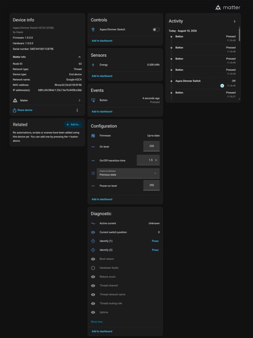This screenshot has width=253, height=338.
Task: Click the Identify (2) icon
Action: coord(93,250)
